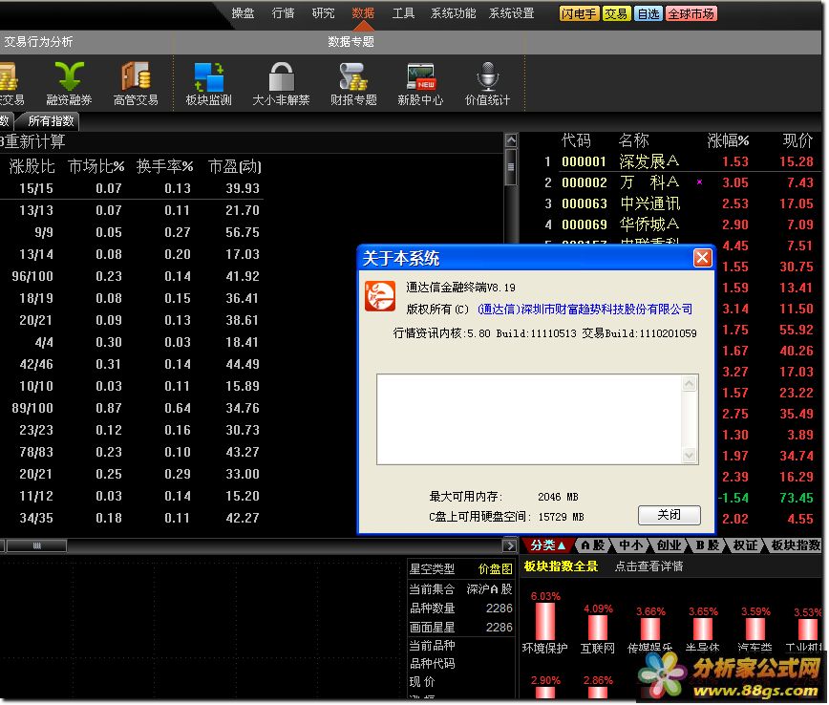The height and width of the screenshot is (705, 829).
Task: Click the right arrow of horizontal scrollbar
Action: click(x=509, y=545)
